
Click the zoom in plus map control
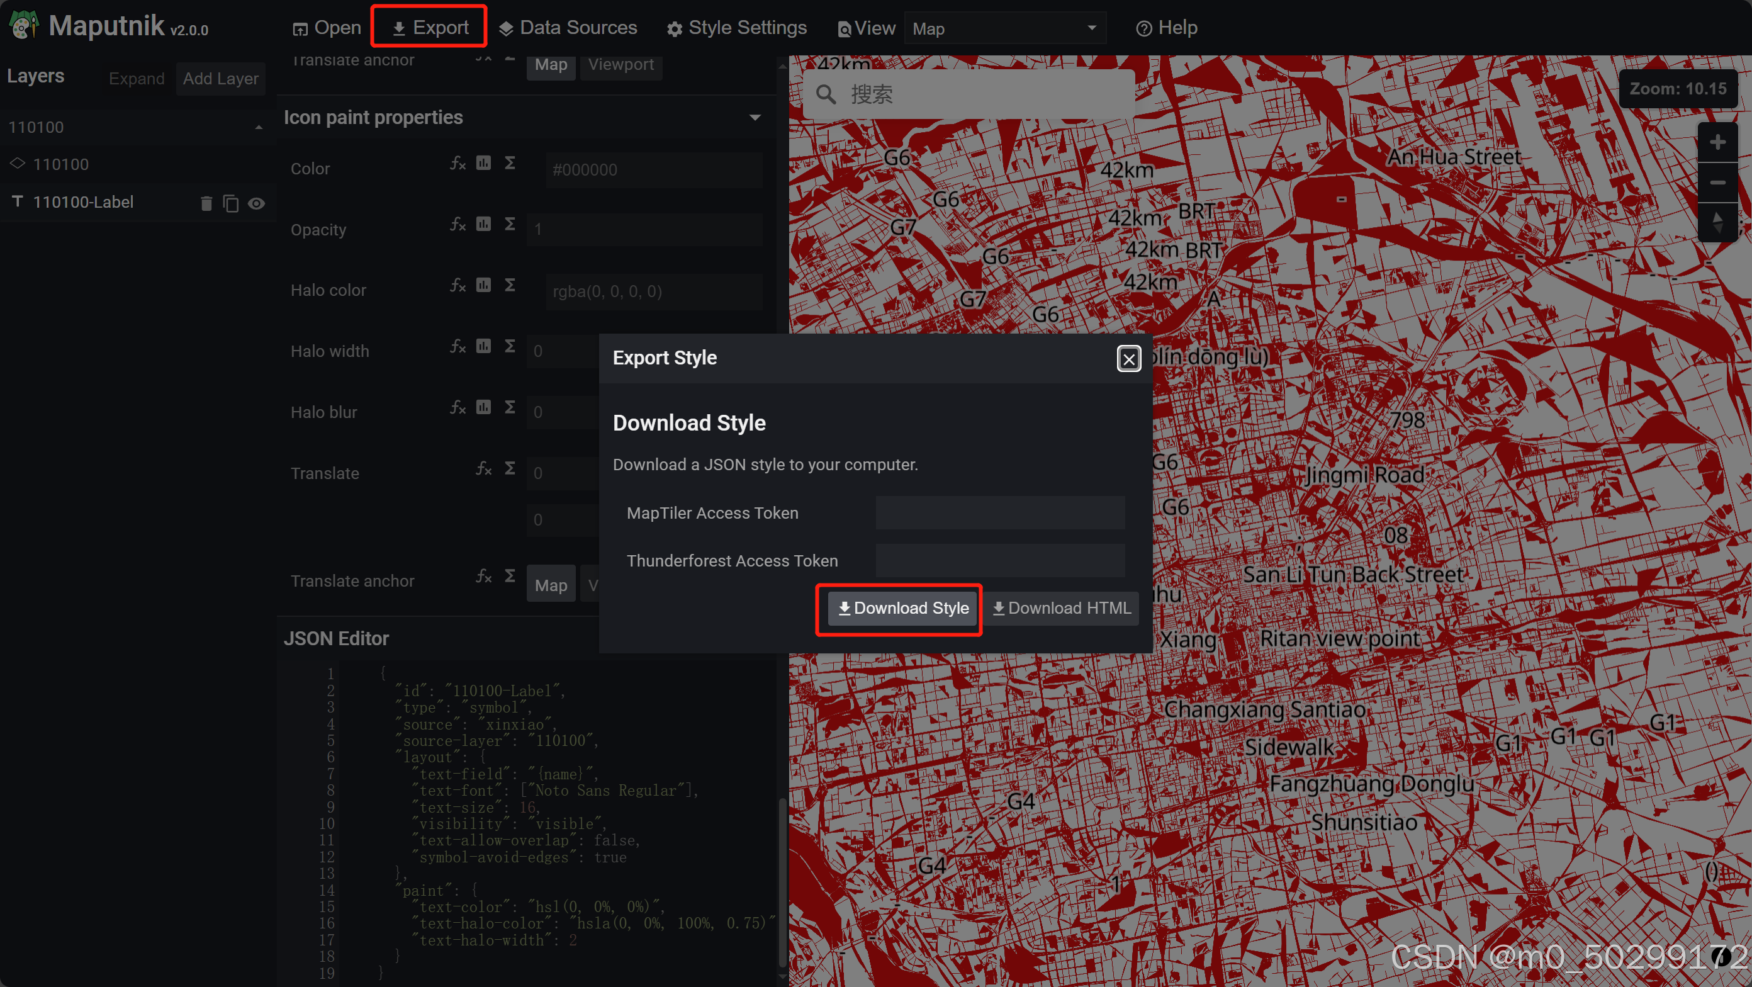click(1717, 142)
